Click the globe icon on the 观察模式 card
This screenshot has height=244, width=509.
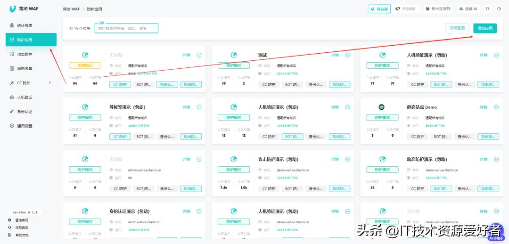click(85, 55)
